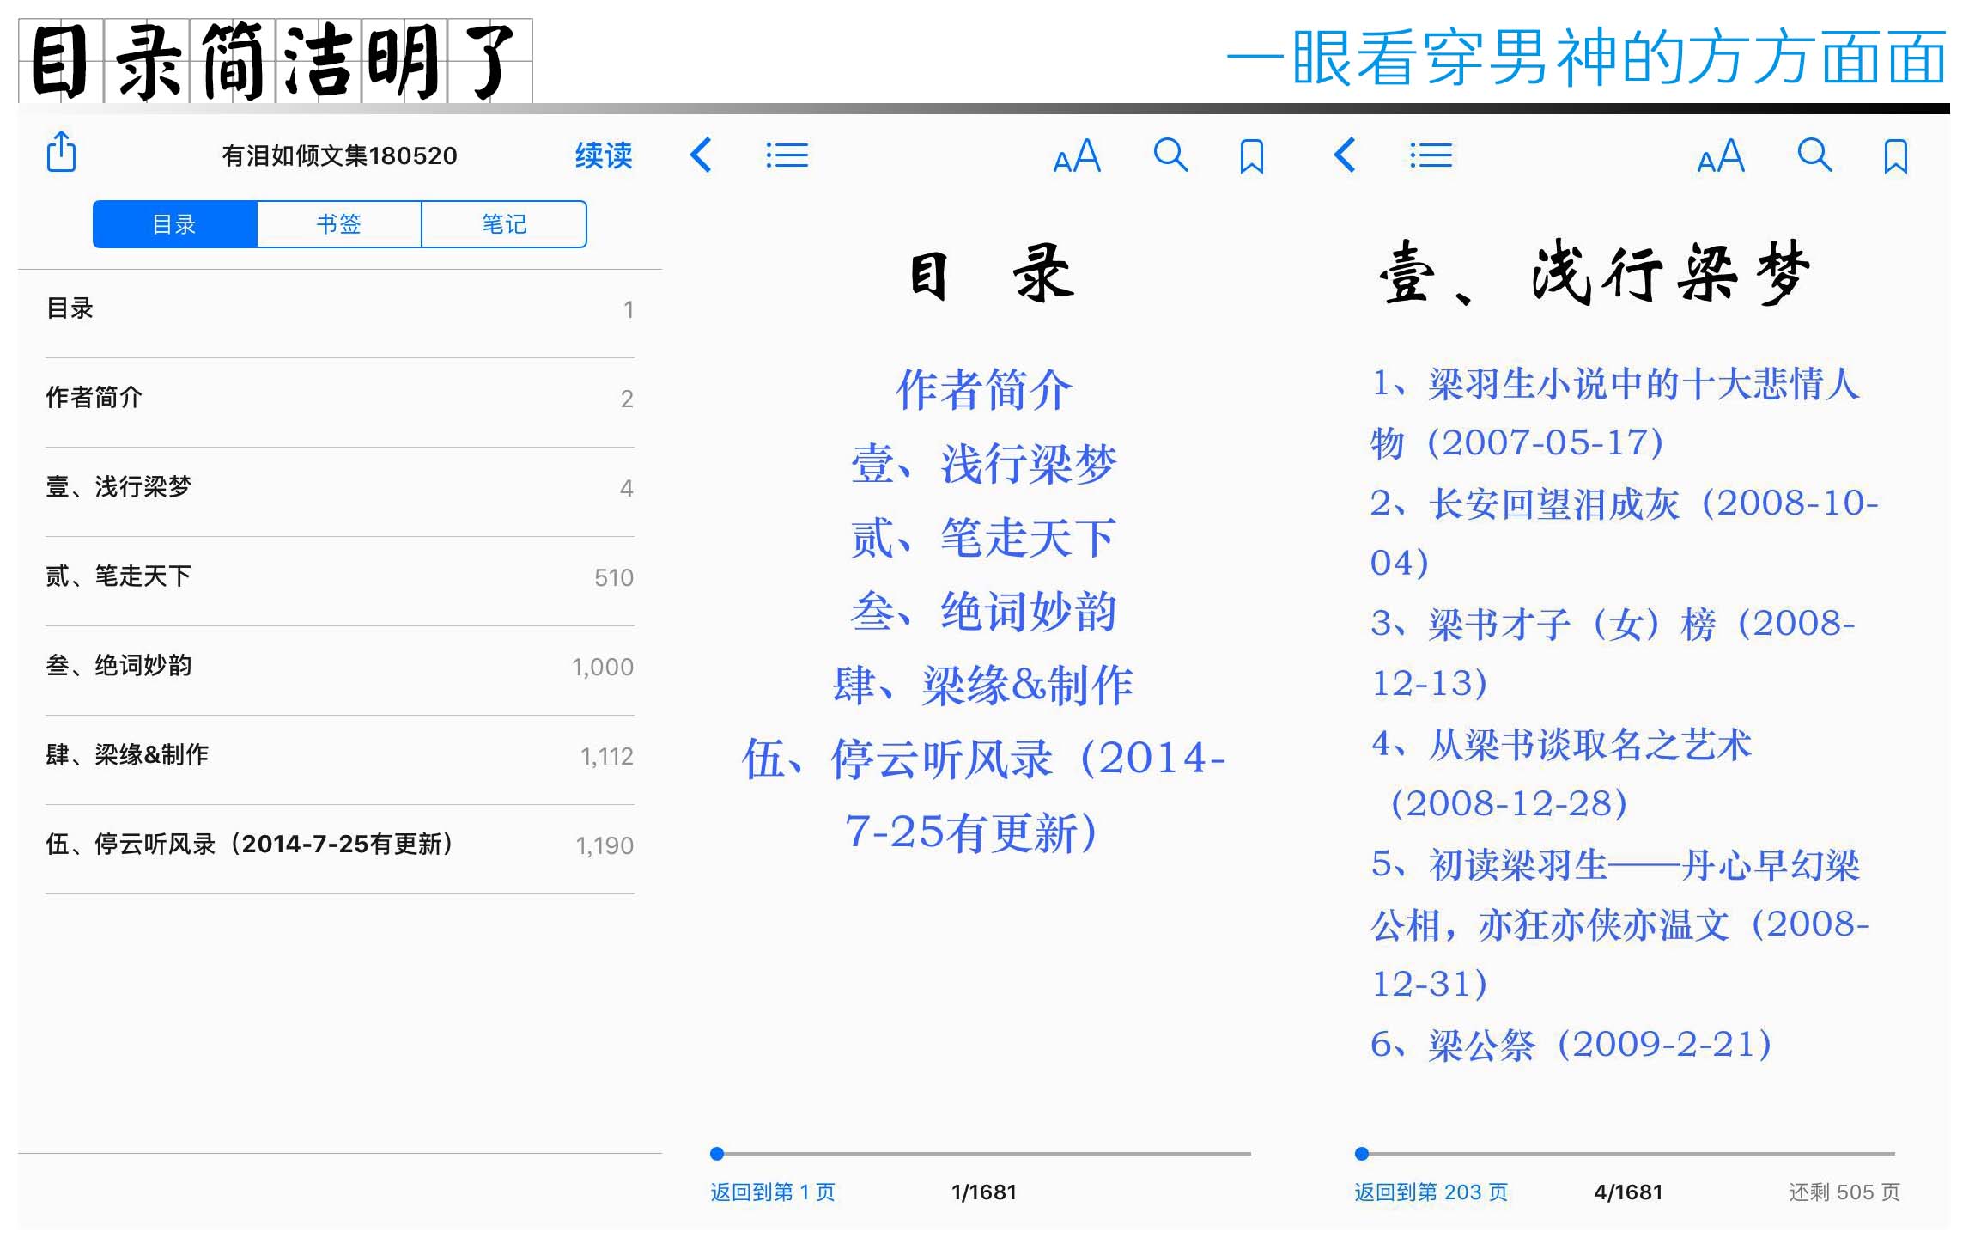
Task: Tap the share icon in contents panel
Action: [x=61, y=152]
